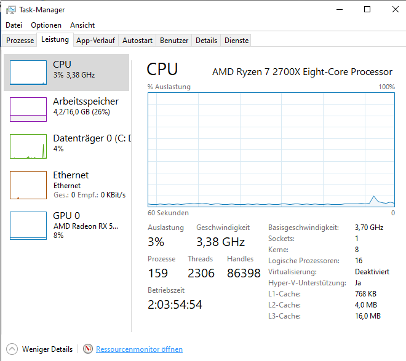Switch to the Prozesse tab
Viewport: 406px width, 361px height.
20,41
